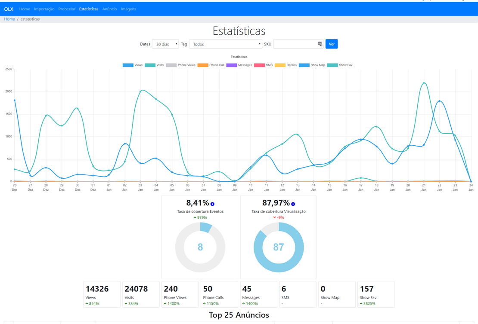Click the autofill icon inside SKU field

pos(320,44)
